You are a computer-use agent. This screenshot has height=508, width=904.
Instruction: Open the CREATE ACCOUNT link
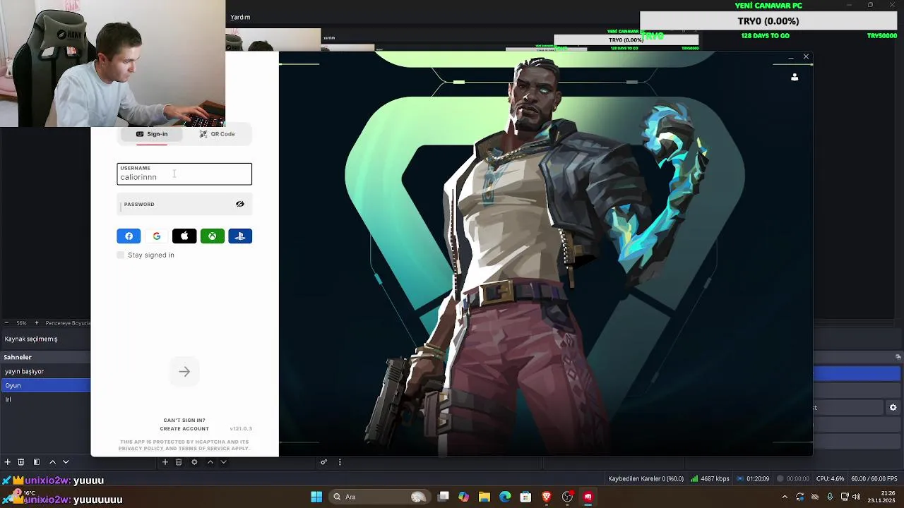(x=184, y=429)
